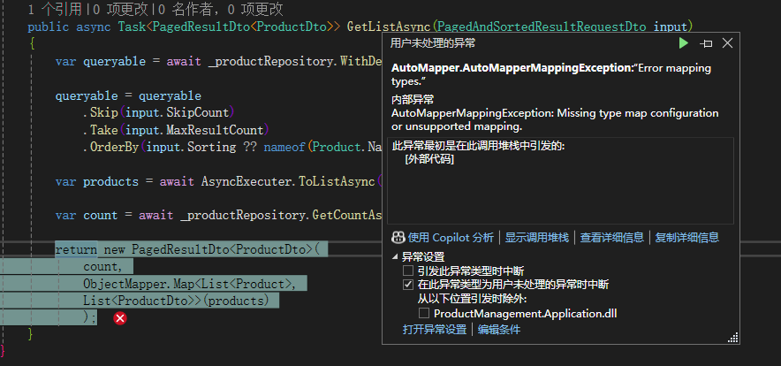Viewport: 781px width, 366px height.
Task: Click 编辑条件 link
Action: coord(499,330)
